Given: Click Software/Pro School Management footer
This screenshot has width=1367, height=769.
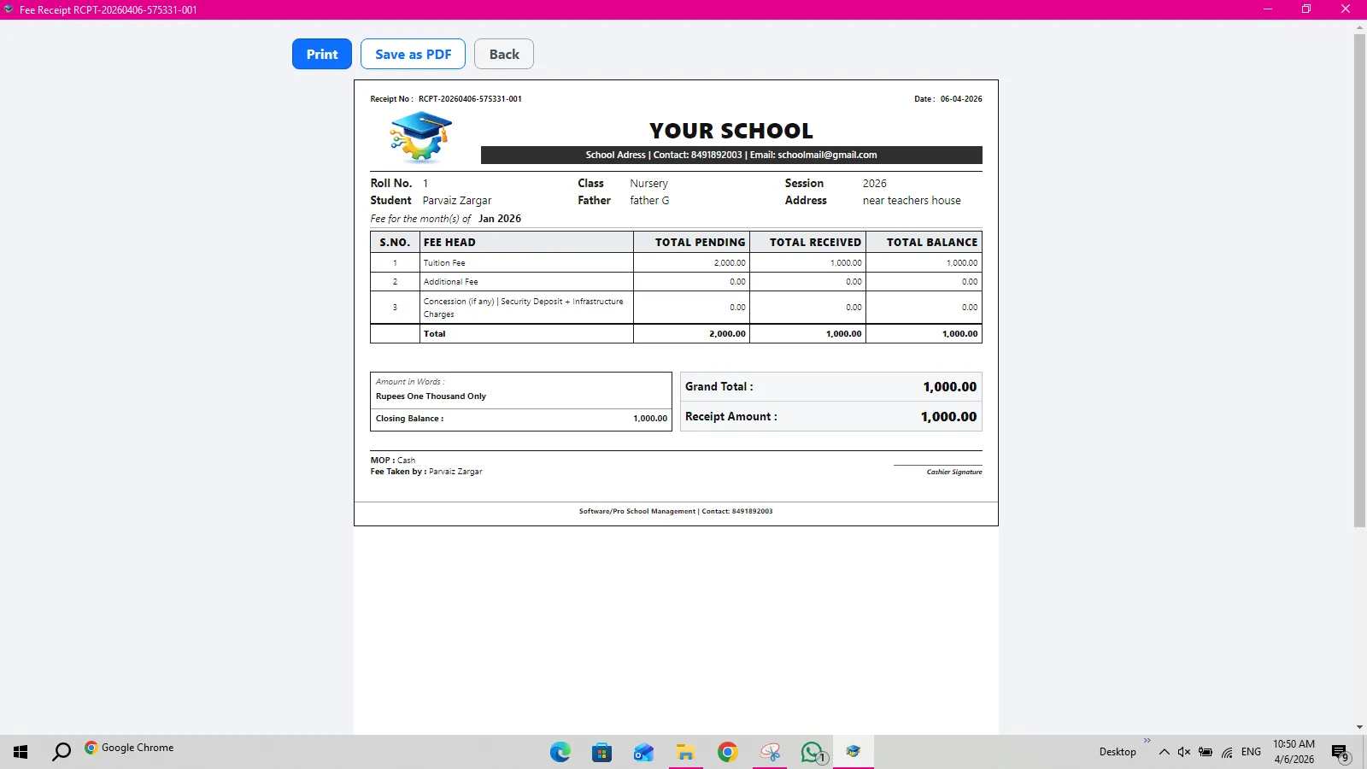Looking at the screenshot, I should click(676, 512).
